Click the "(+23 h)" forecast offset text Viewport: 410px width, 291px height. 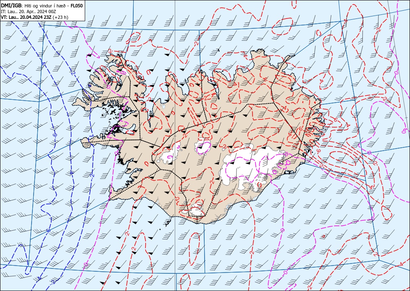pos(60,17)
